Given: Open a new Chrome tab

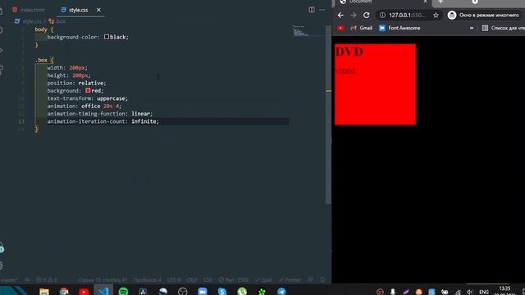Looking at the screenshot, I should coord(441,2).
